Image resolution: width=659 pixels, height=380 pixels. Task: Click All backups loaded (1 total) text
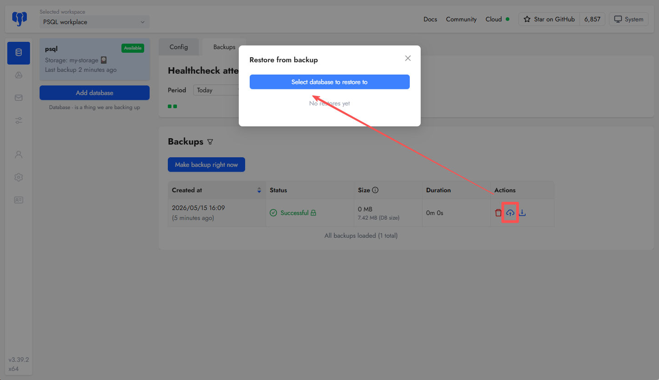pos(361,235)
